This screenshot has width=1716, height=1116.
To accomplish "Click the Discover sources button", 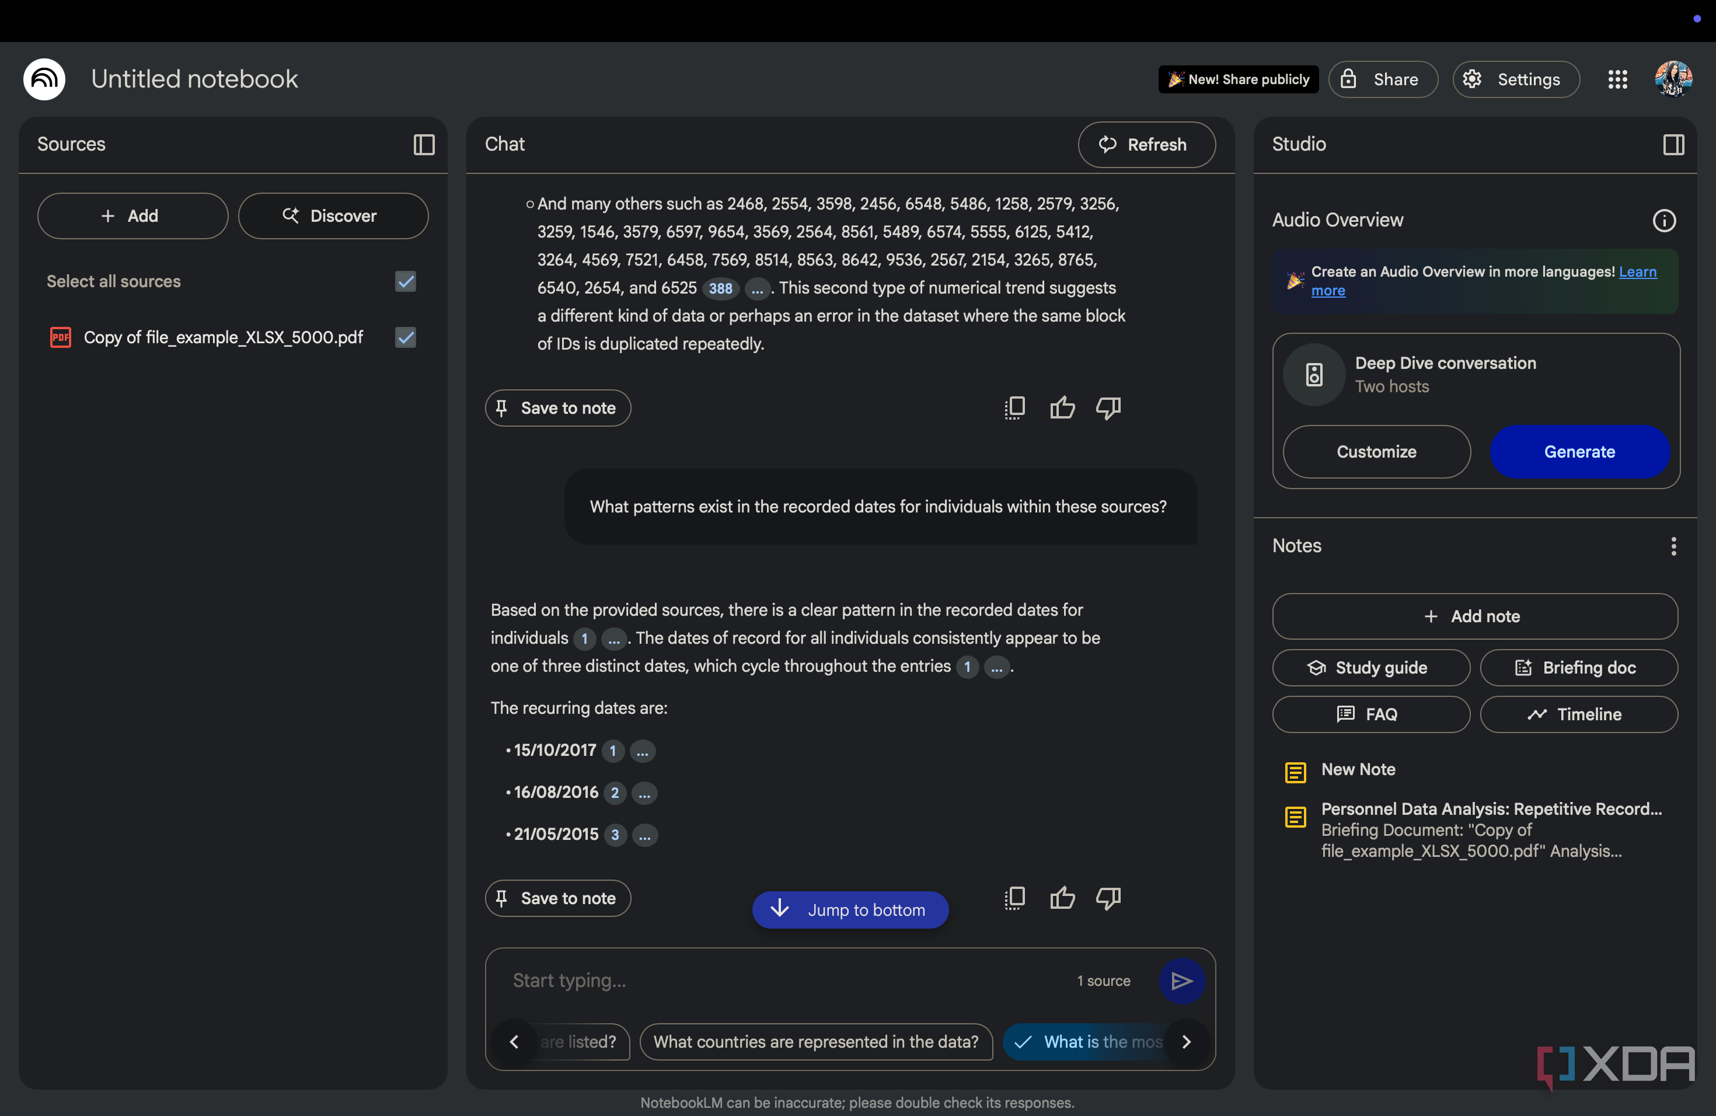I will 333,217.
